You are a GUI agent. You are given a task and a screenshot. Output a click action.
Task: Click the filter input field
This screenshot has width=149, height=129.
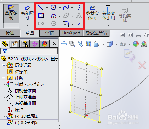tap(29, 51)
